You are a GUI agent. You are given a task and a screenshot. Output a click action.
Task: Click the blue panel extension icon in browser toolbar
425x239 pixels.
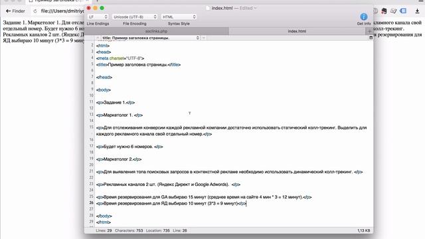403,11
